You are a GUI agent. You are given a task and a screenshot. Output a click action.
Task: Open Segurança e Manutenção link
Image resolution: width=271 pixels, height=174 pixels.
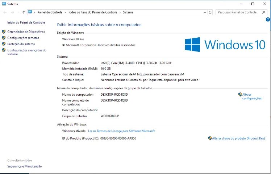coord(25,166)
